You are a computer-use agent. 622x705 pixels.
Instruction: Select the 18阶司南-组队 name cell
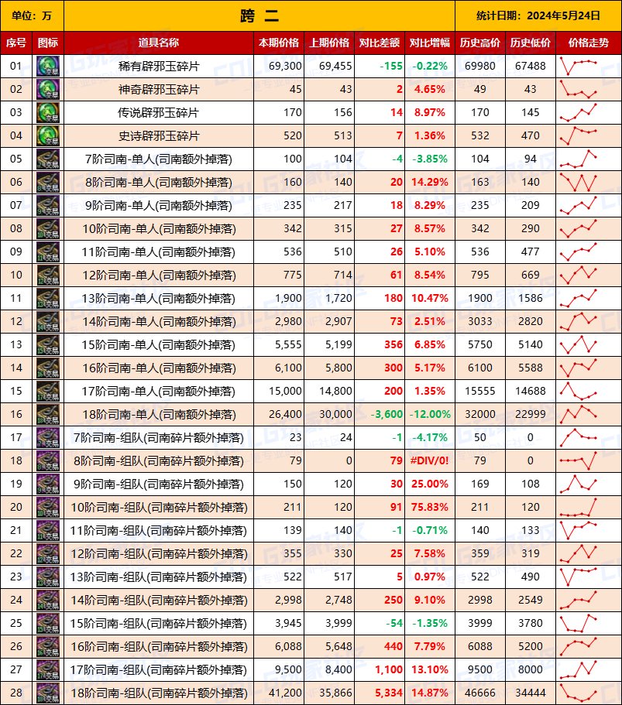(159, 693)
